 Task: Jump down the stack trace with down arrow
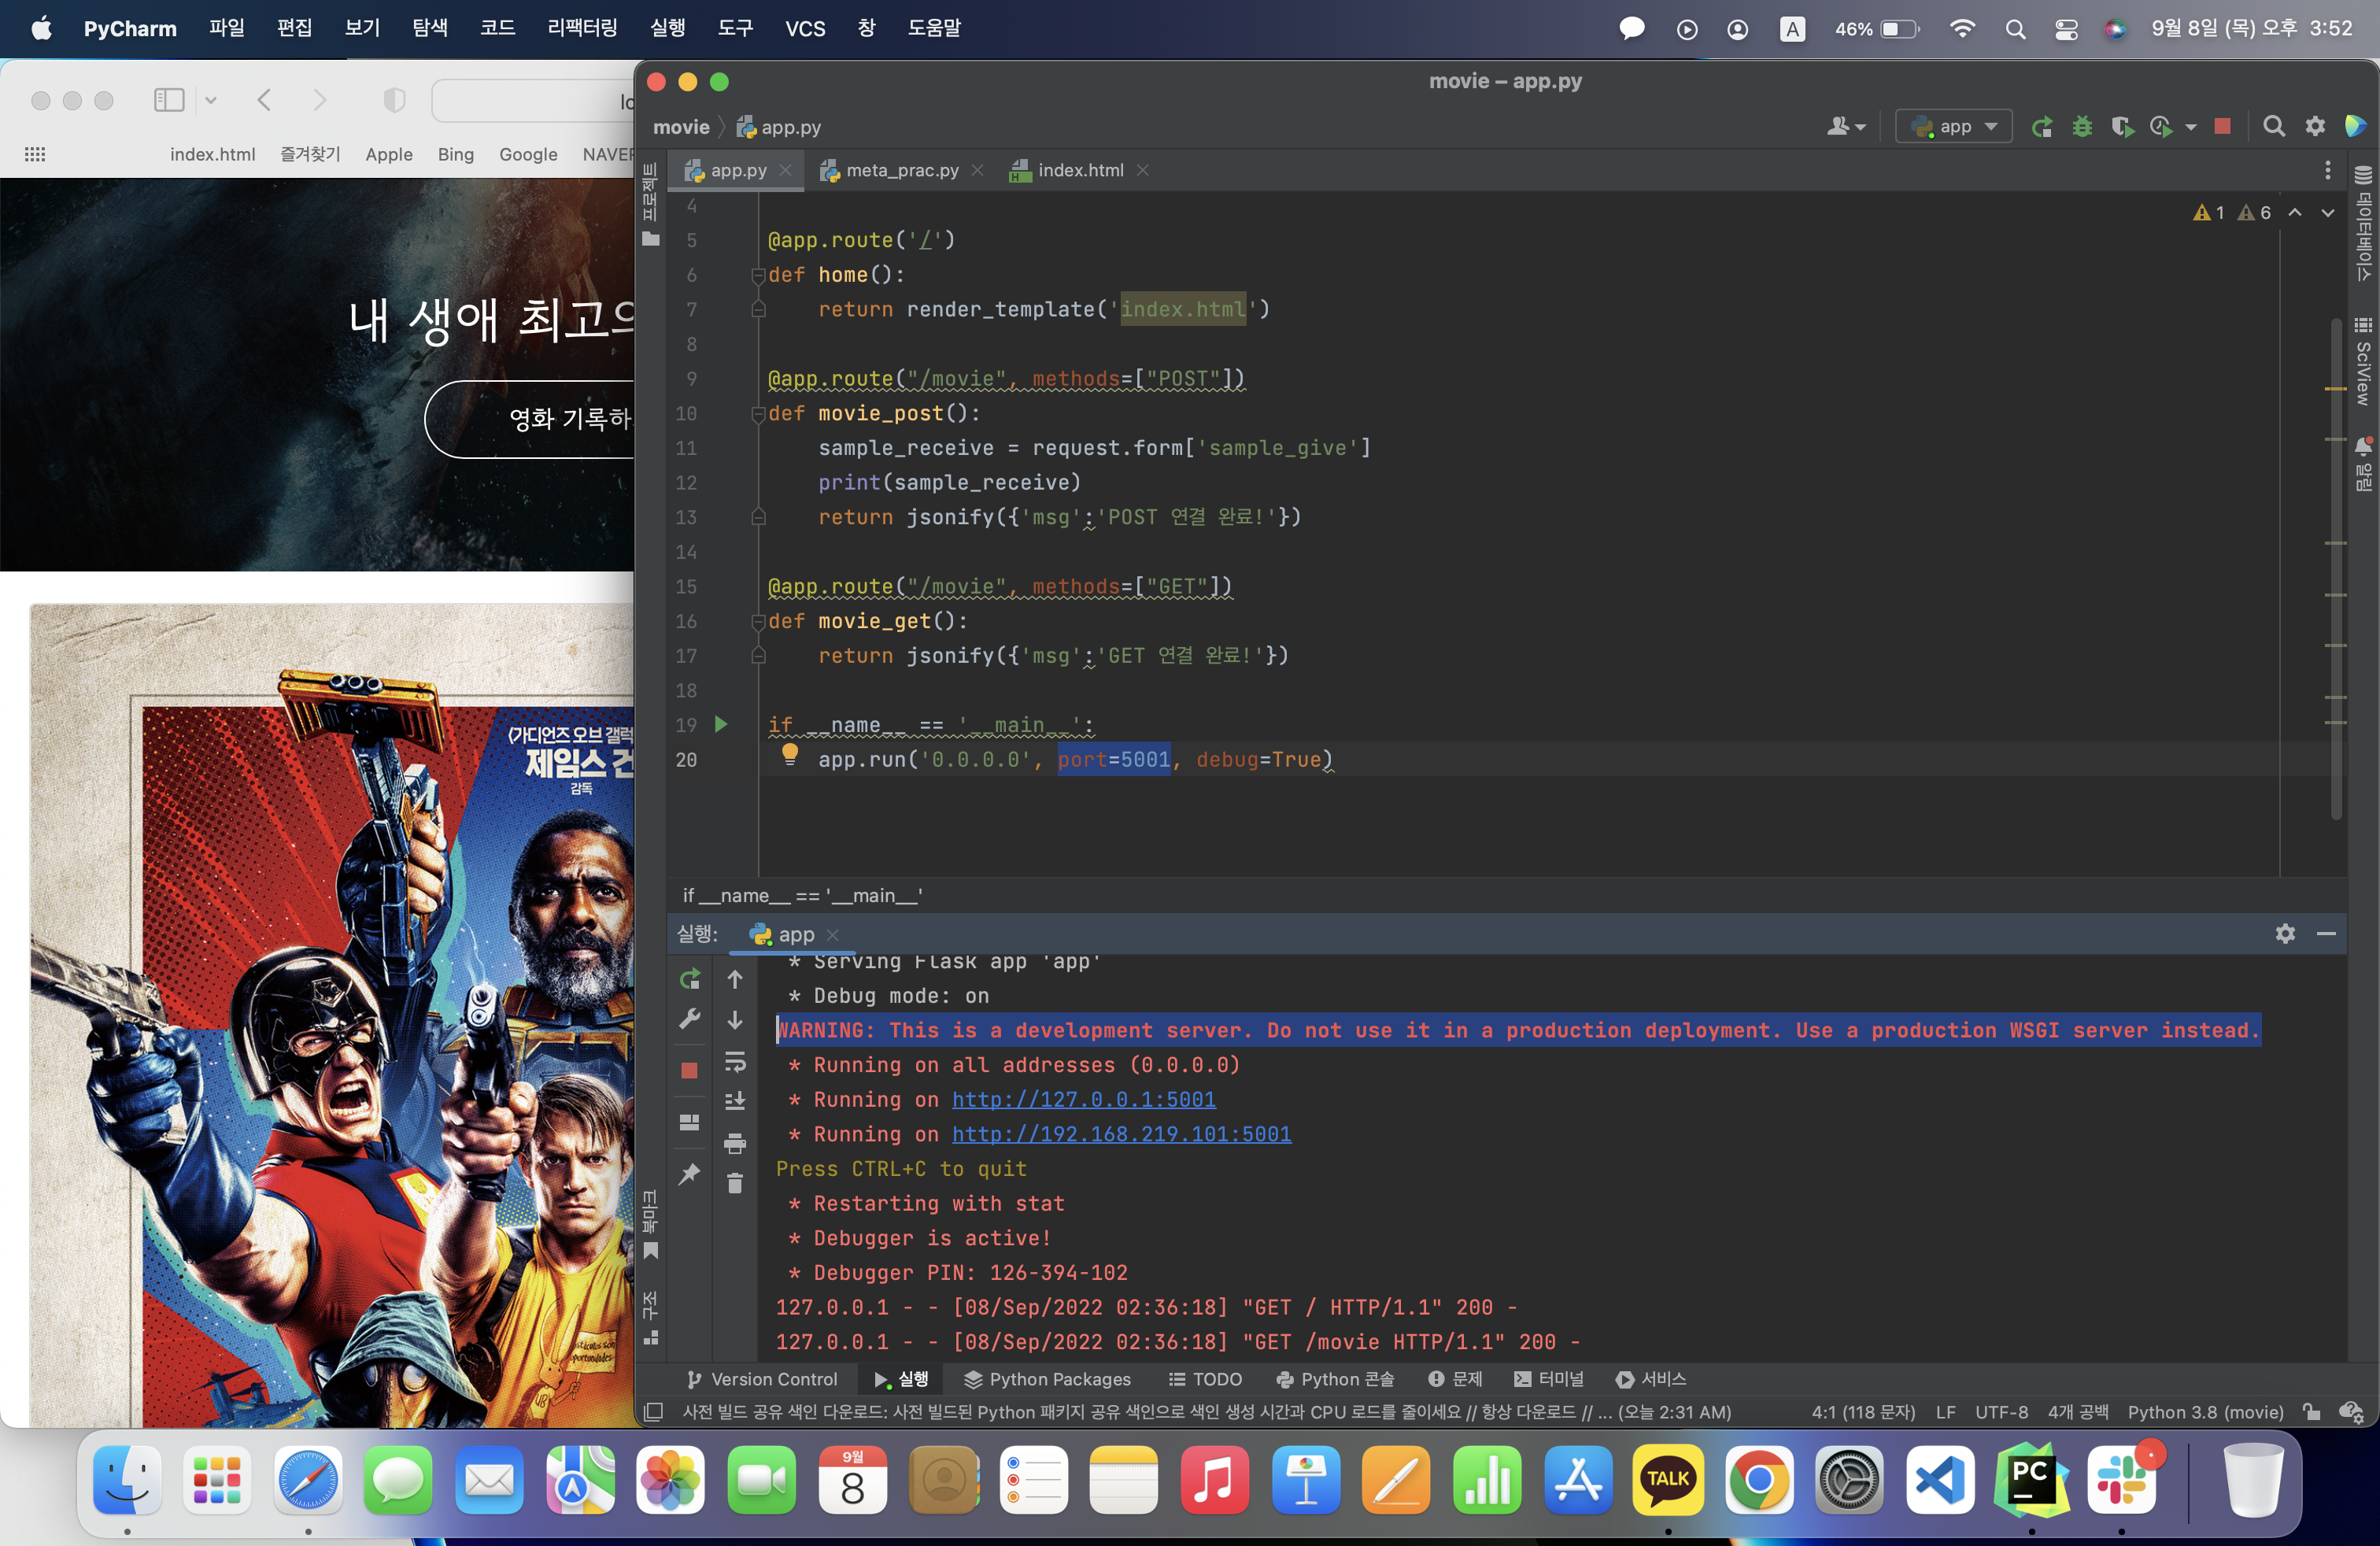coord(735,1020)
